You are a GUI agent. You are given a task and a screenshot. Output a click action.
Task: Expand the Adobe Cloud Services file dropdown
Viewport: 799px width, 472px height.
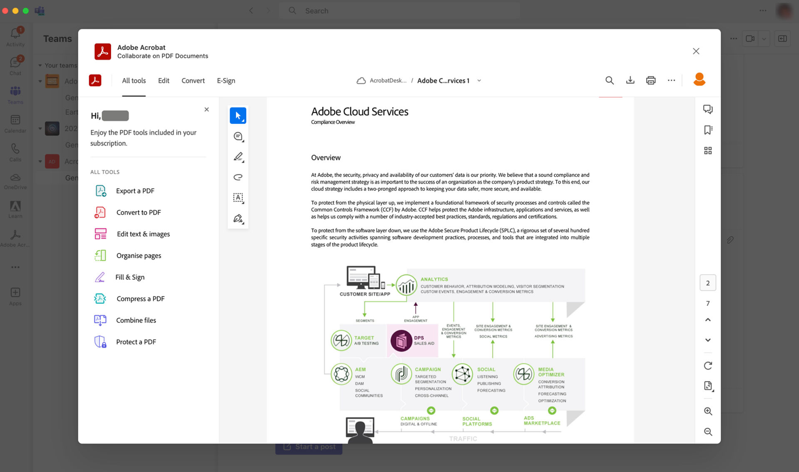480,80
